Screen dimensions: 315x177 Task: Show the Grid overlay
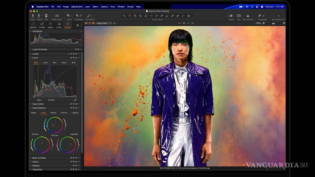[x=239, y=16]
